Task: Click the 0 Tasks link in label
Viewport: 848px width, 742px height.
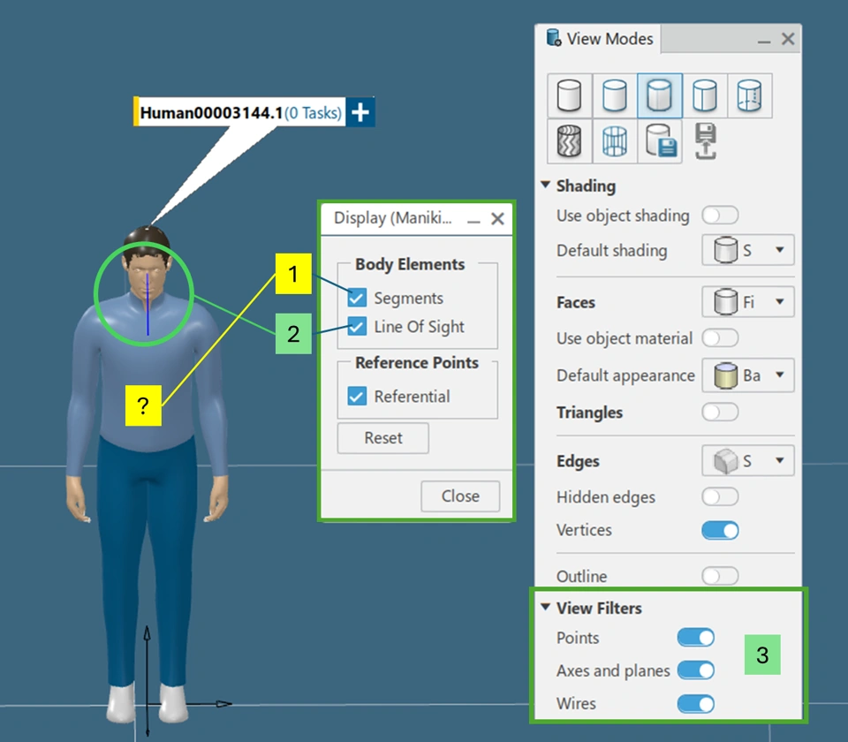Action: point(314,113)
